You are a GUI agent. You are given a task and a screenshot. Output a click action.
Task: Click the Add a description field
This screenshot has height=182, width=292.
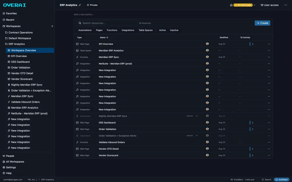[84, 14]
